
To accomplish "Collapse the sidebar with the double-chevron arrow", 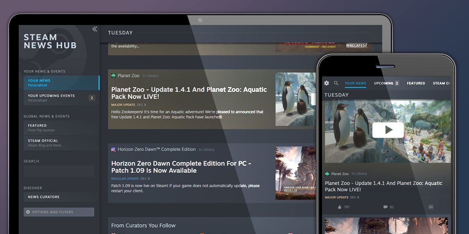I will coord(95,29).
